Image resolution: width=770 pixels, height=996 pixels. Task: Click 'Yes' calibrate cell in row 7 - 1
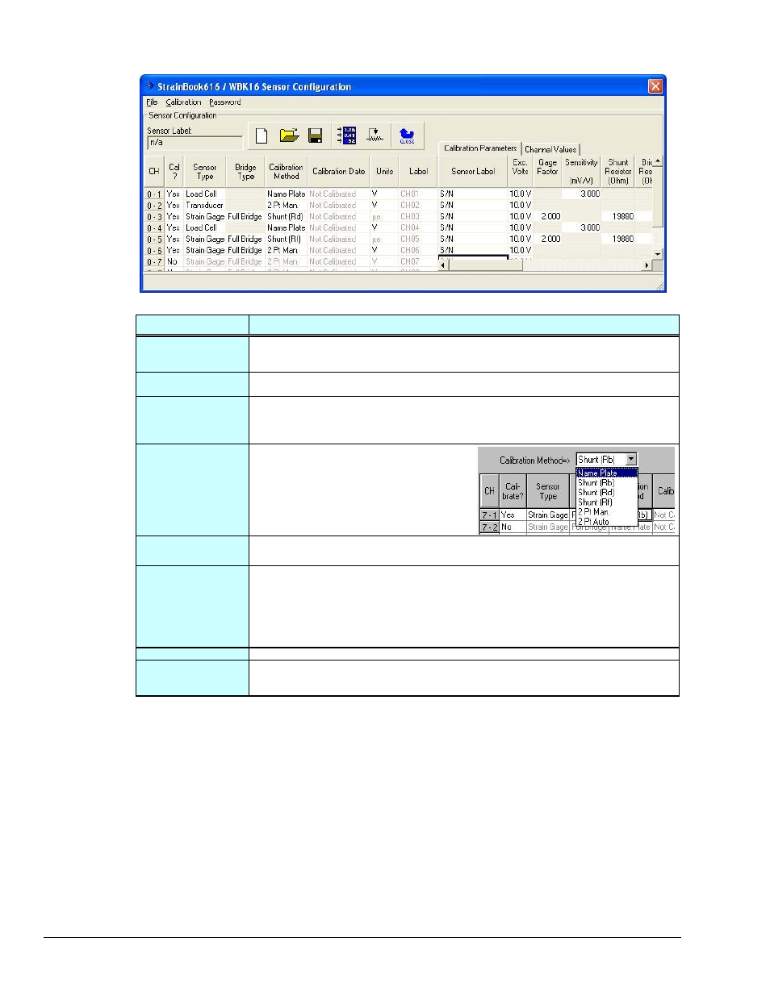[x=513, y=515]
